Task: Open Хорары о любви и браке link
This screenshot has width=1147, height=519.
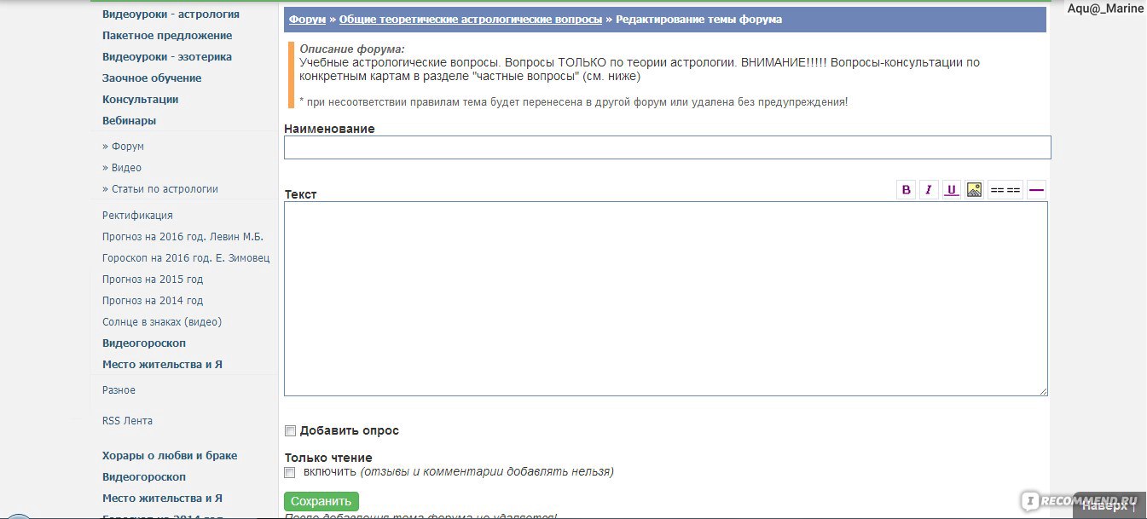Action: point(170,456)
